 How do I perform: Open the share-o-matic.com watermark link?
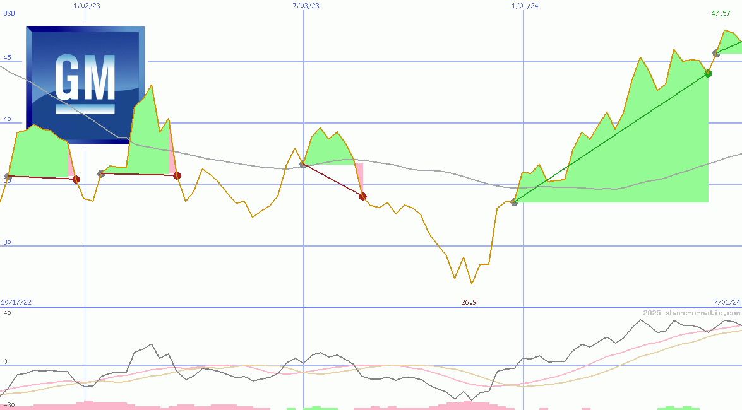[x=691, y=313]
